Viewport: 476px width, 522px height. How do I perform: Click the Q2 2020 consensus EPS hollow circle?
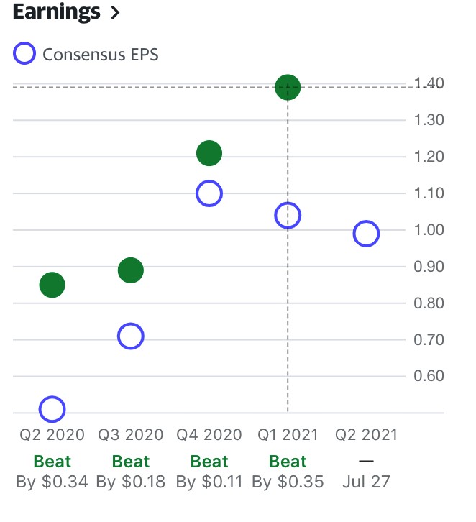52,409
